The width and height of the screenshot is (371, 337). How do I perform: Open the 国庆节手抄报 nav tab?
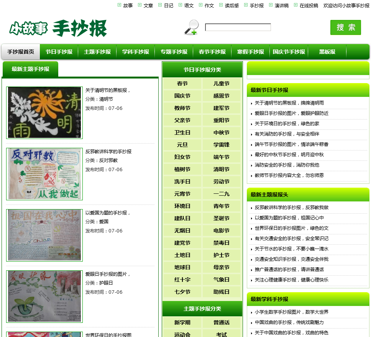pos(289,52)
